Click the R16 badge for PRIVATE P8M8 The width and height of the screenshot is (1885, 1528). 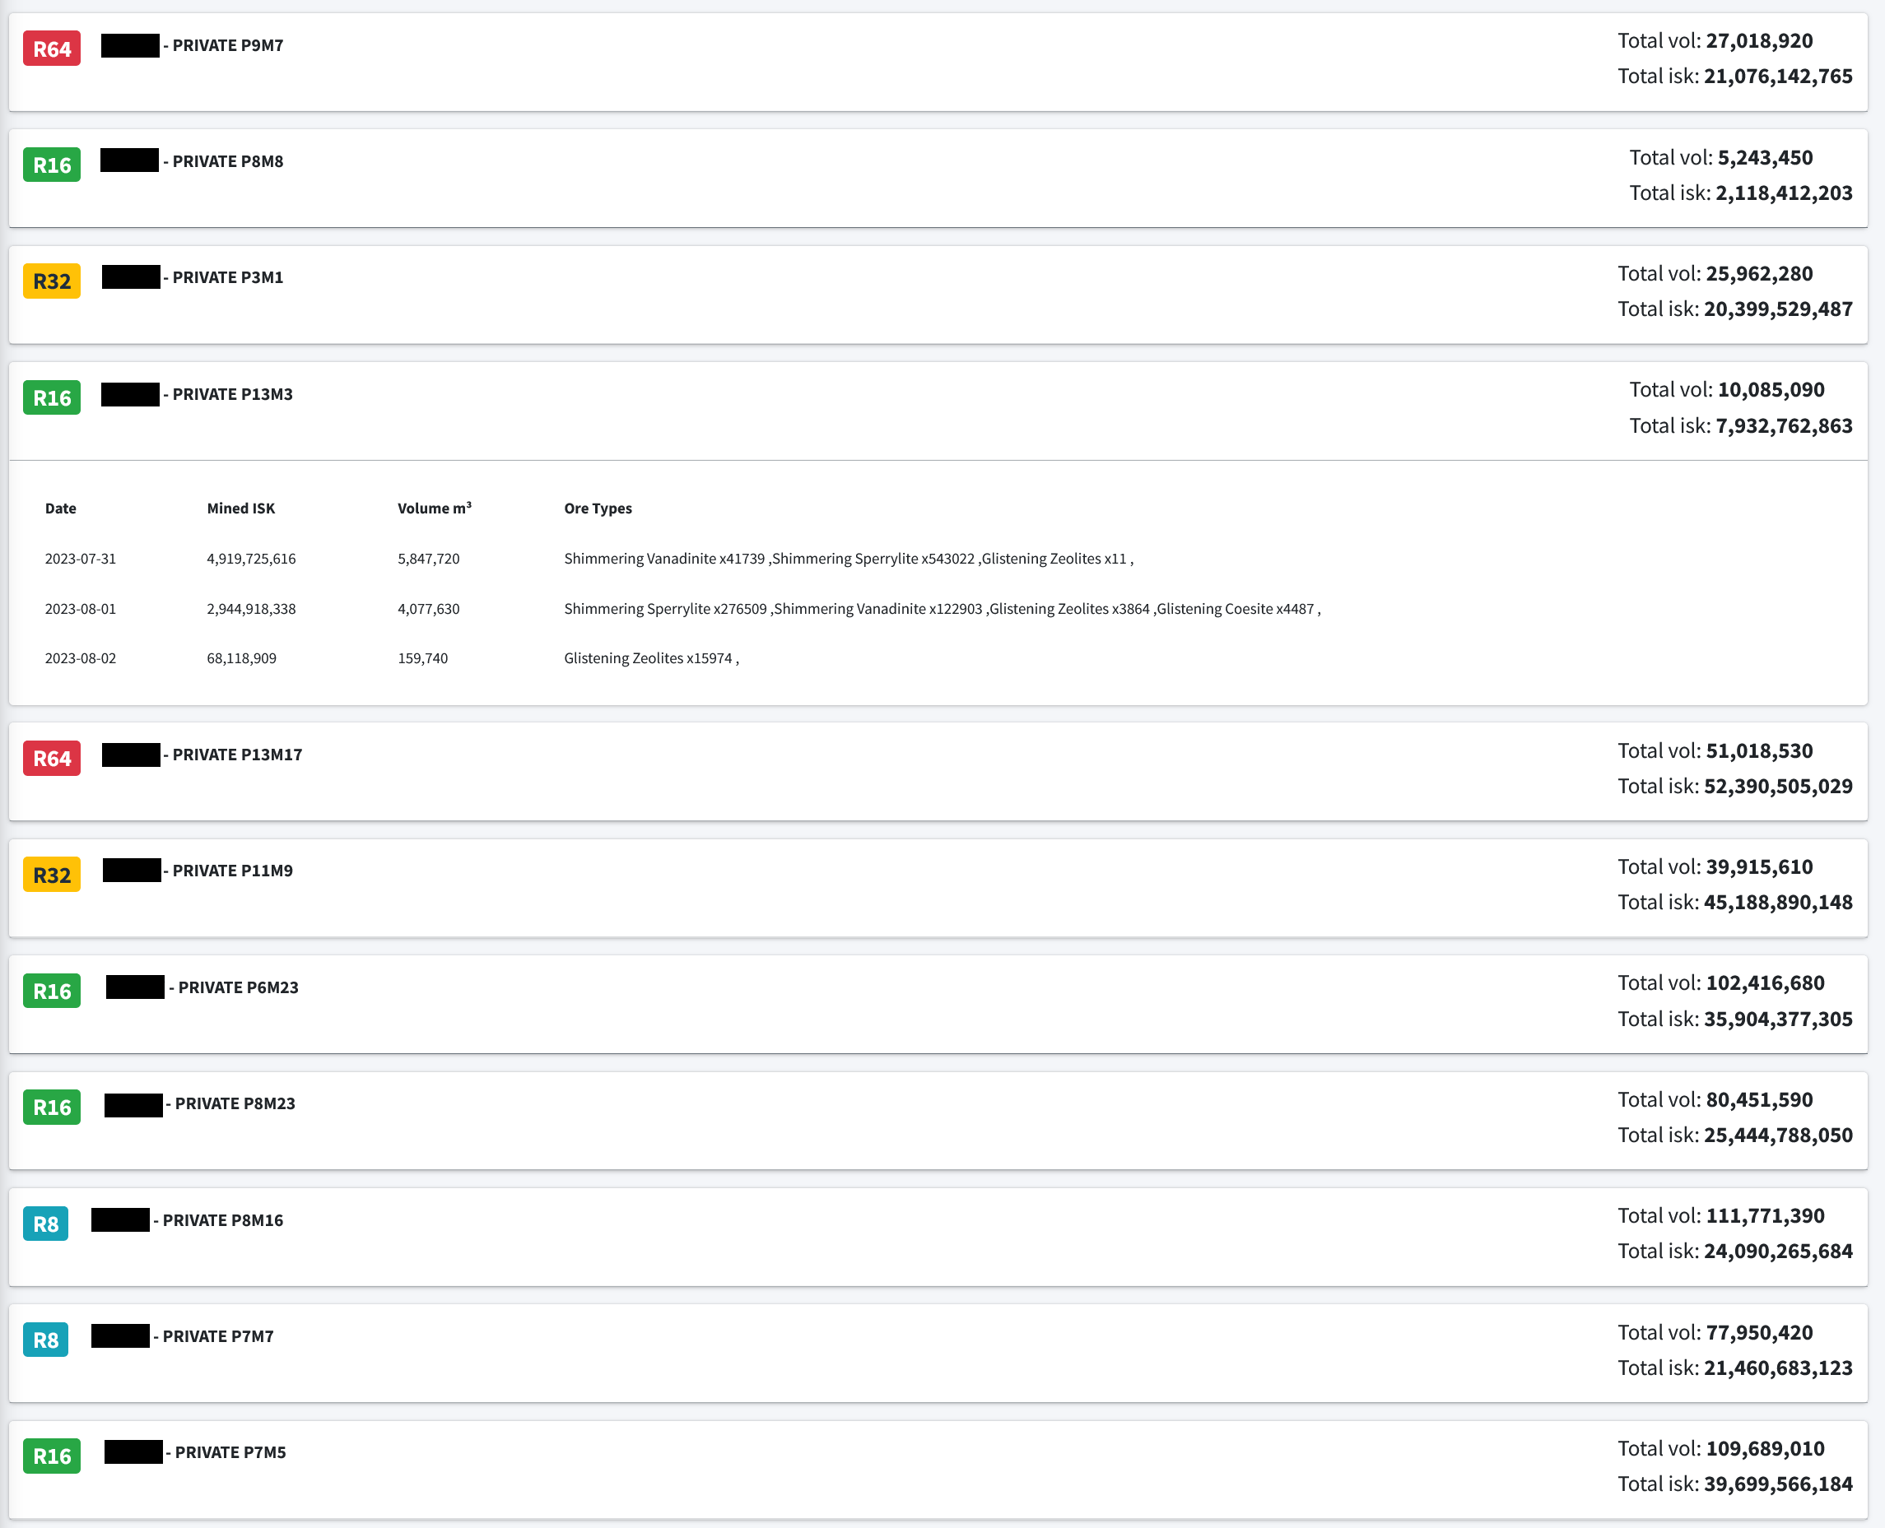[x=51, y=165]
